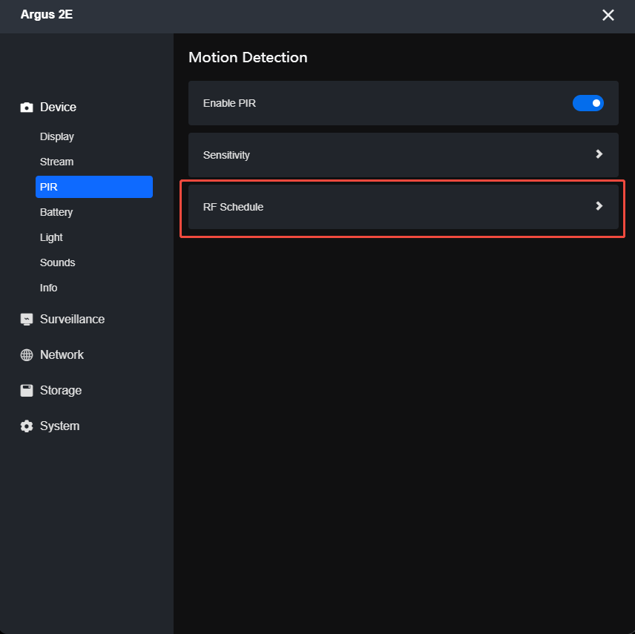The height and width of the screenshot is (634, 635).
Task: Click the Storage disk icon
Action: 27,391
